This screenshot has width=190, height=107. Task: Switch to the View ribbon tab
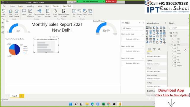pyautogui.click(x=40, y=6)
